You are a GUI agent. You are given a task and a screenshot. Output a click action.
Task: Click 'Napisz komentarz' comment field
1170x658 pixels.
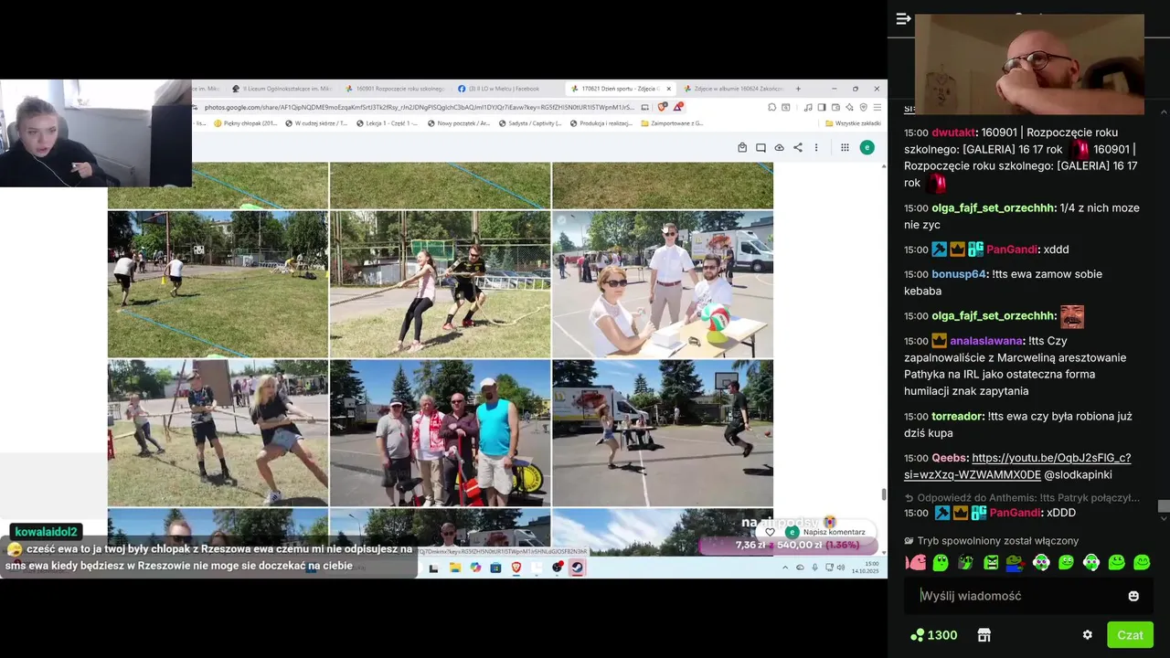834,532
